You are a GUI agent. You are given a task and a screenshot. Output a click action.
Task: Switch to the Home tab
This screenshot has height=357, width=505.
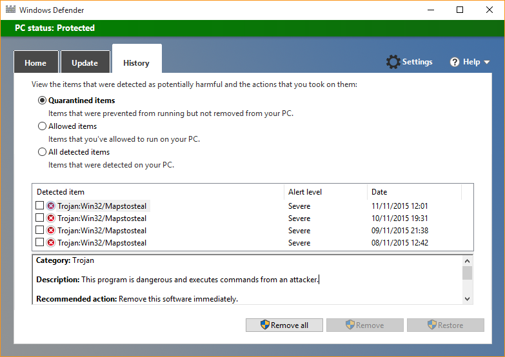click(x=35, y=63)
